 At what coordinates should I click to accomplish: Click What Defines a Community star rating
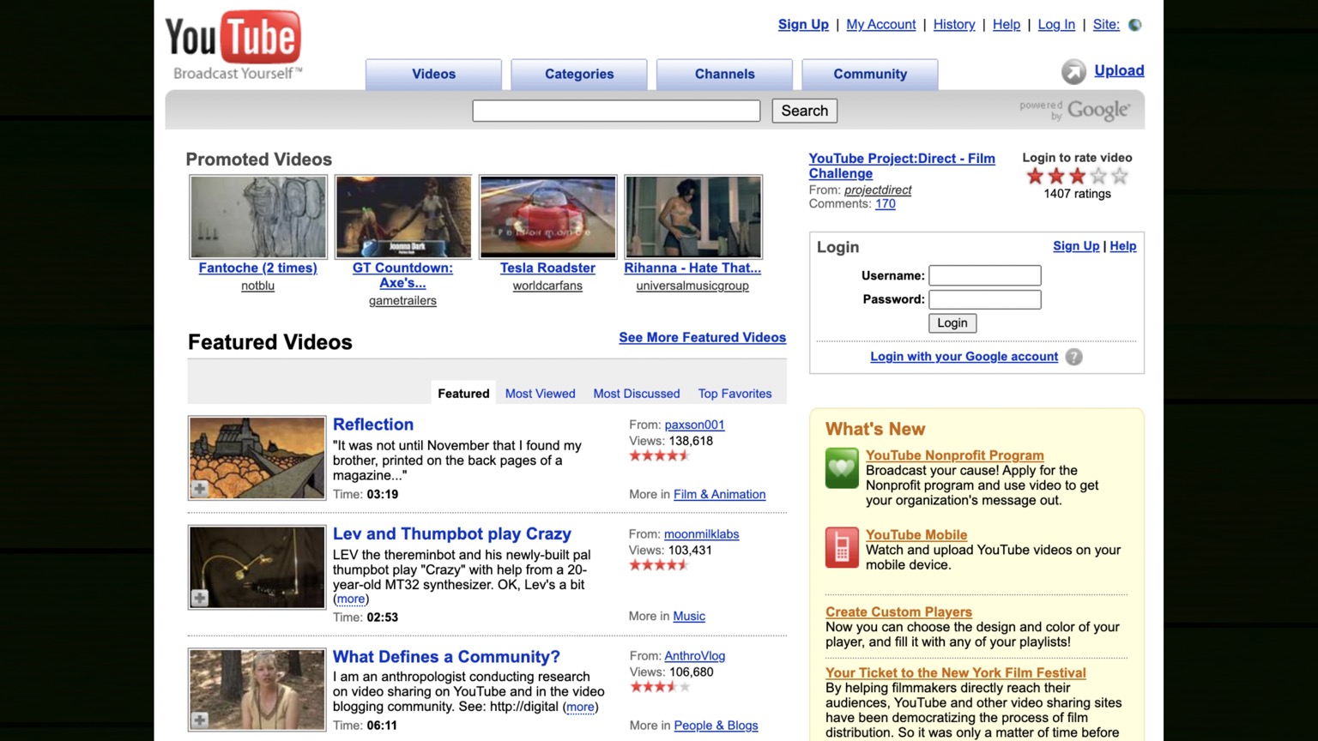660,687
